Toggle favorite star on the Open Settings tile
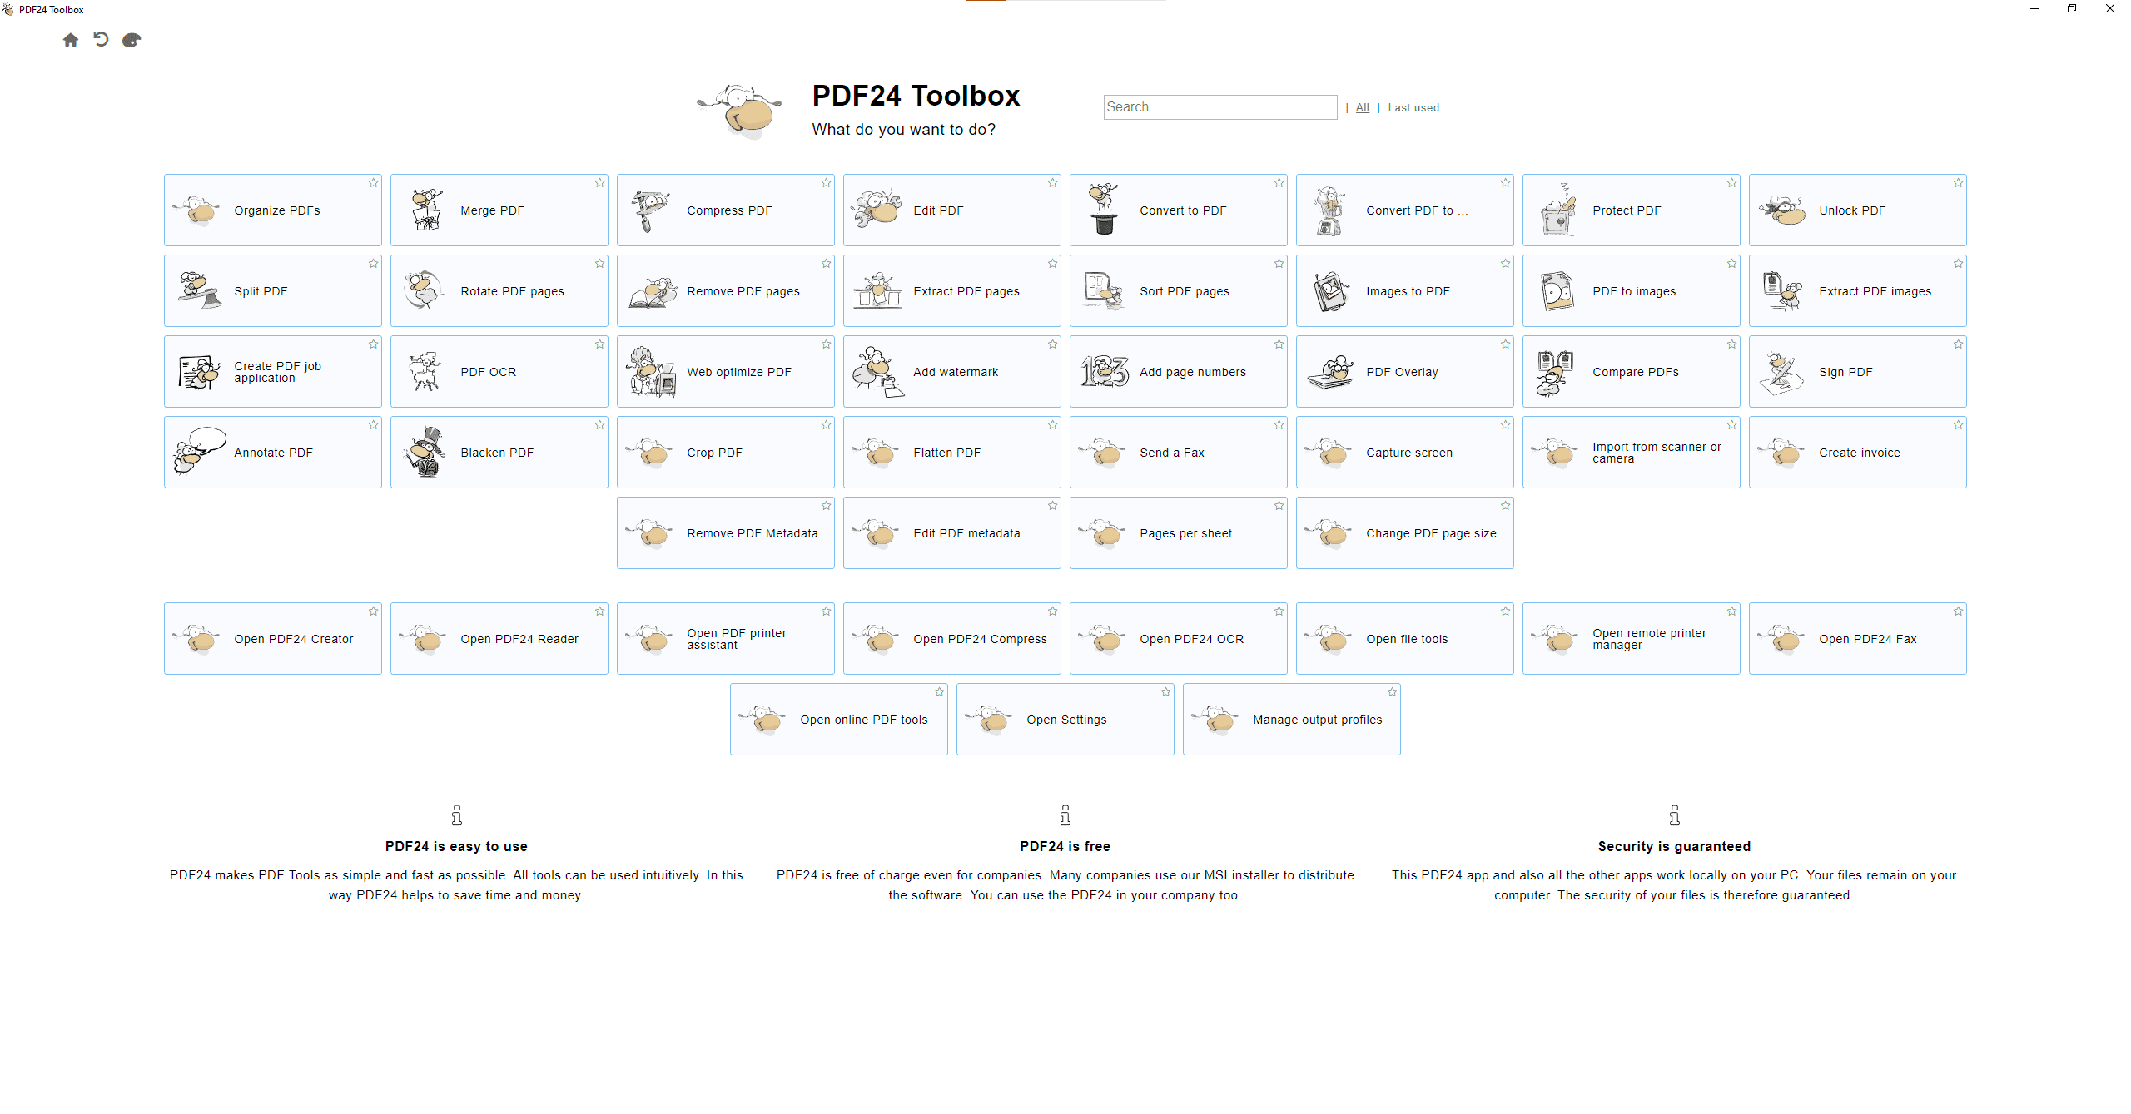 1165,692
